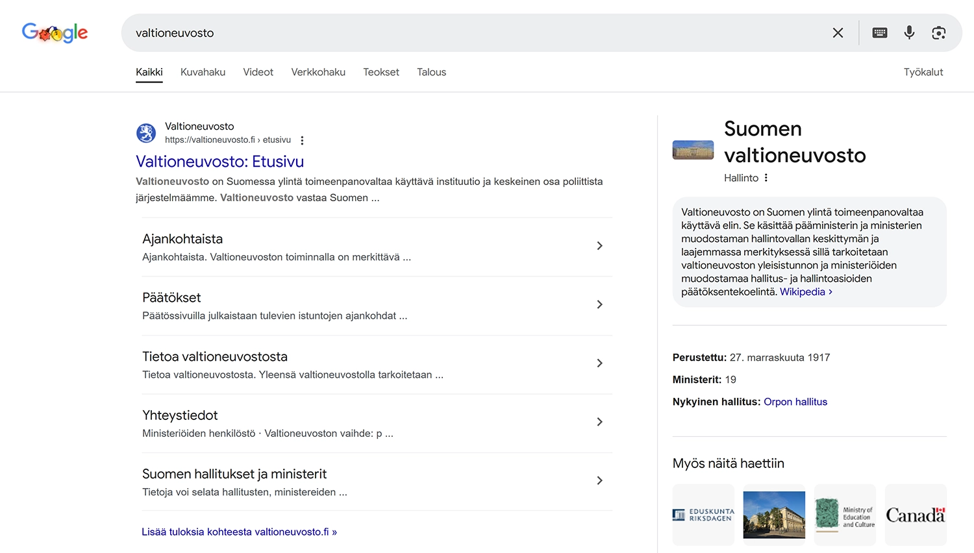Open the three-dot menu next to valtioneuvosto.fi
This screenshot has width=974, height=553.
[302, 140]
